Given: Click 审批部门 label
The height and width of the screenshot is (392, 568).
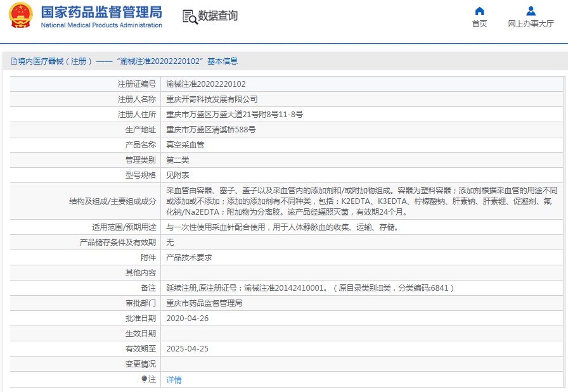Looking at the screenshot, I should (141, 303).
